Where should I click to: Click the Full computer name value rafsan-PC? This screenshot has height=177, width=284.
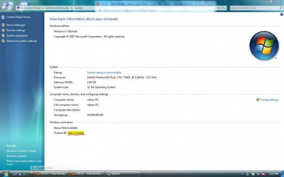93,105
